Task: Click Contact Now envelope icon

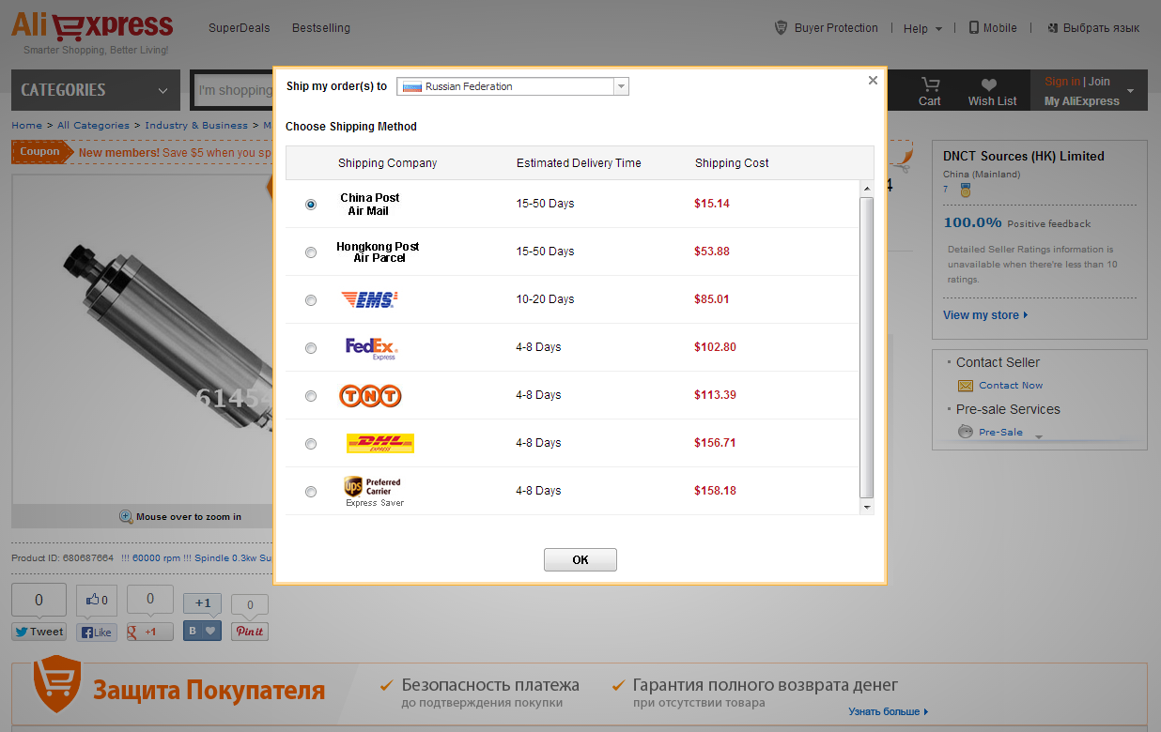Action: [x=966, y=386]
